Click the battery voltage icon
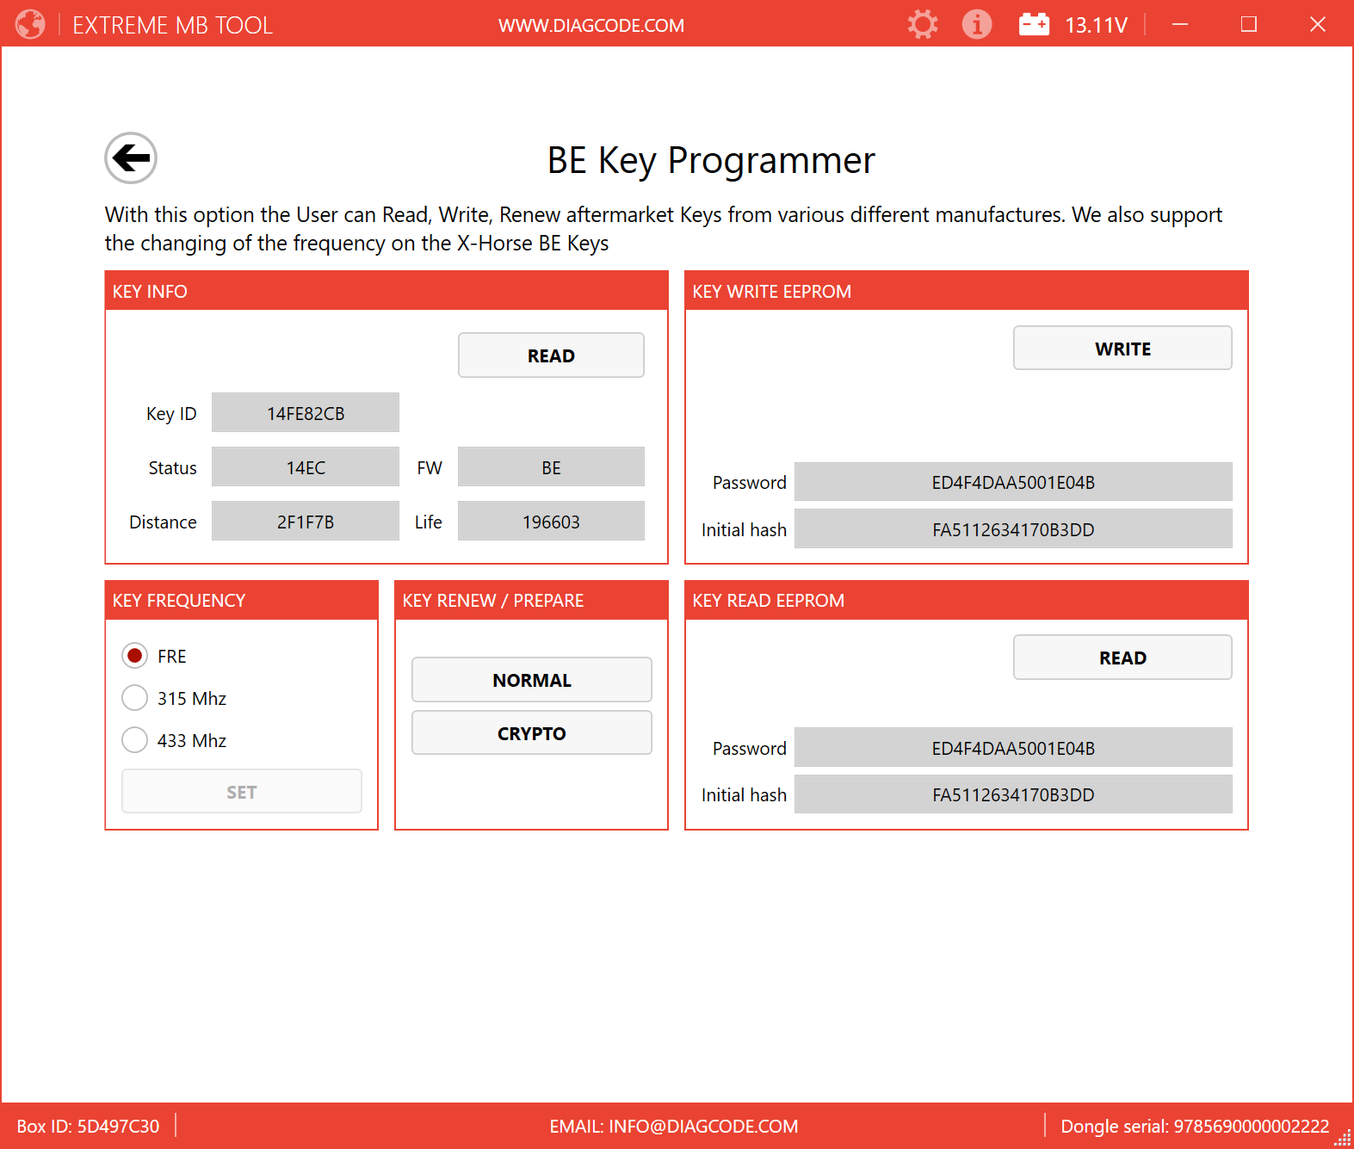Screen dimensions: 1354x1149 (x=1034, y=24)
